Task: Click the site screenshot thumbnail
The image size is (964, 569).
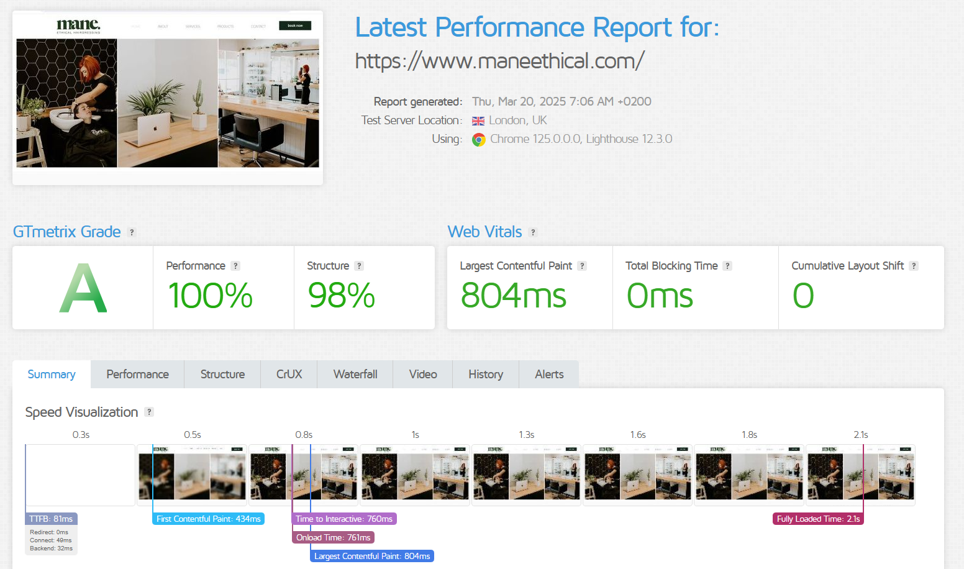Action: pos(168,98)
